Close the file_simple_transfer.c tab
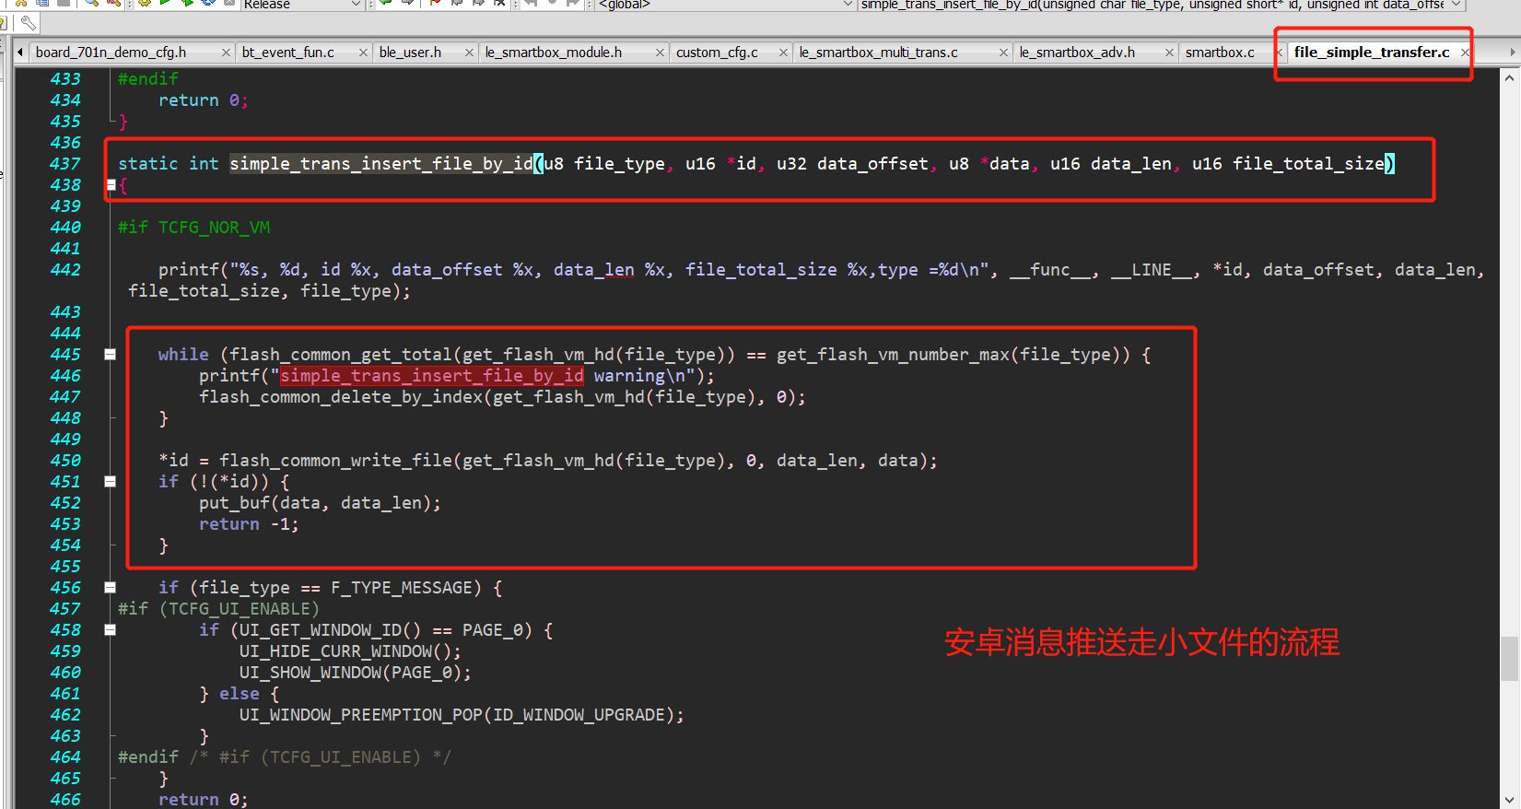The image size is (1521, 809). tap(1465, 53)
